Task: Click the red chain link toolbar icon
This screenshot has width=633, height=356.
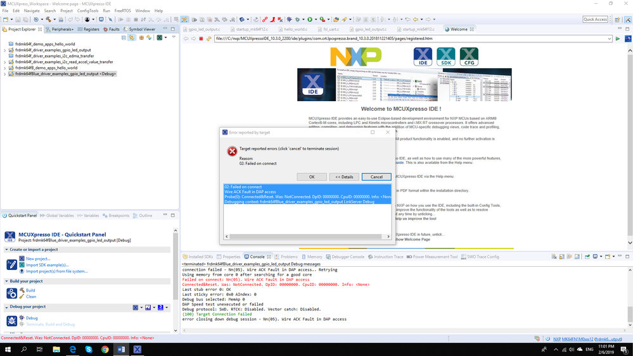Action: [x=265, y=20]
